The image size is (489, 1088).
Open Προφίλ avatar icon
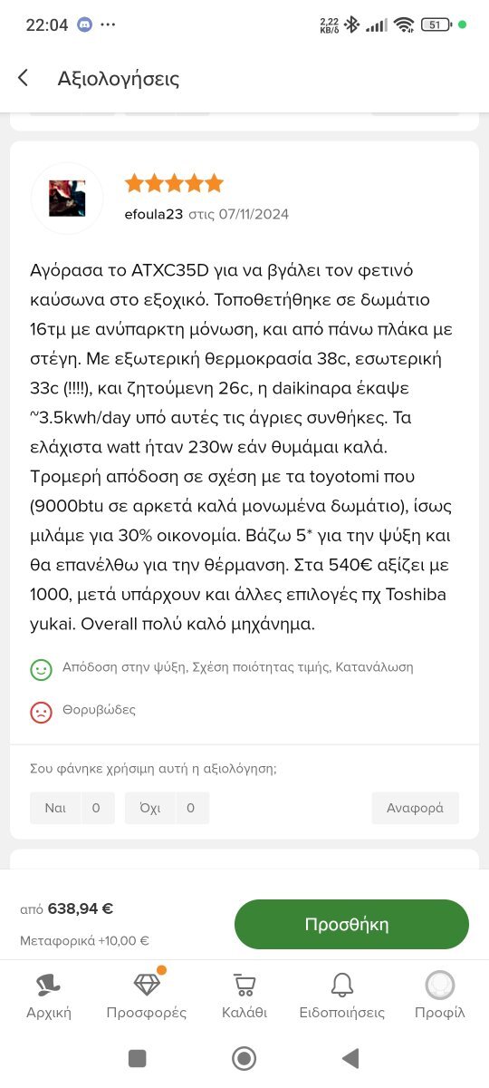tap(440, 986)
